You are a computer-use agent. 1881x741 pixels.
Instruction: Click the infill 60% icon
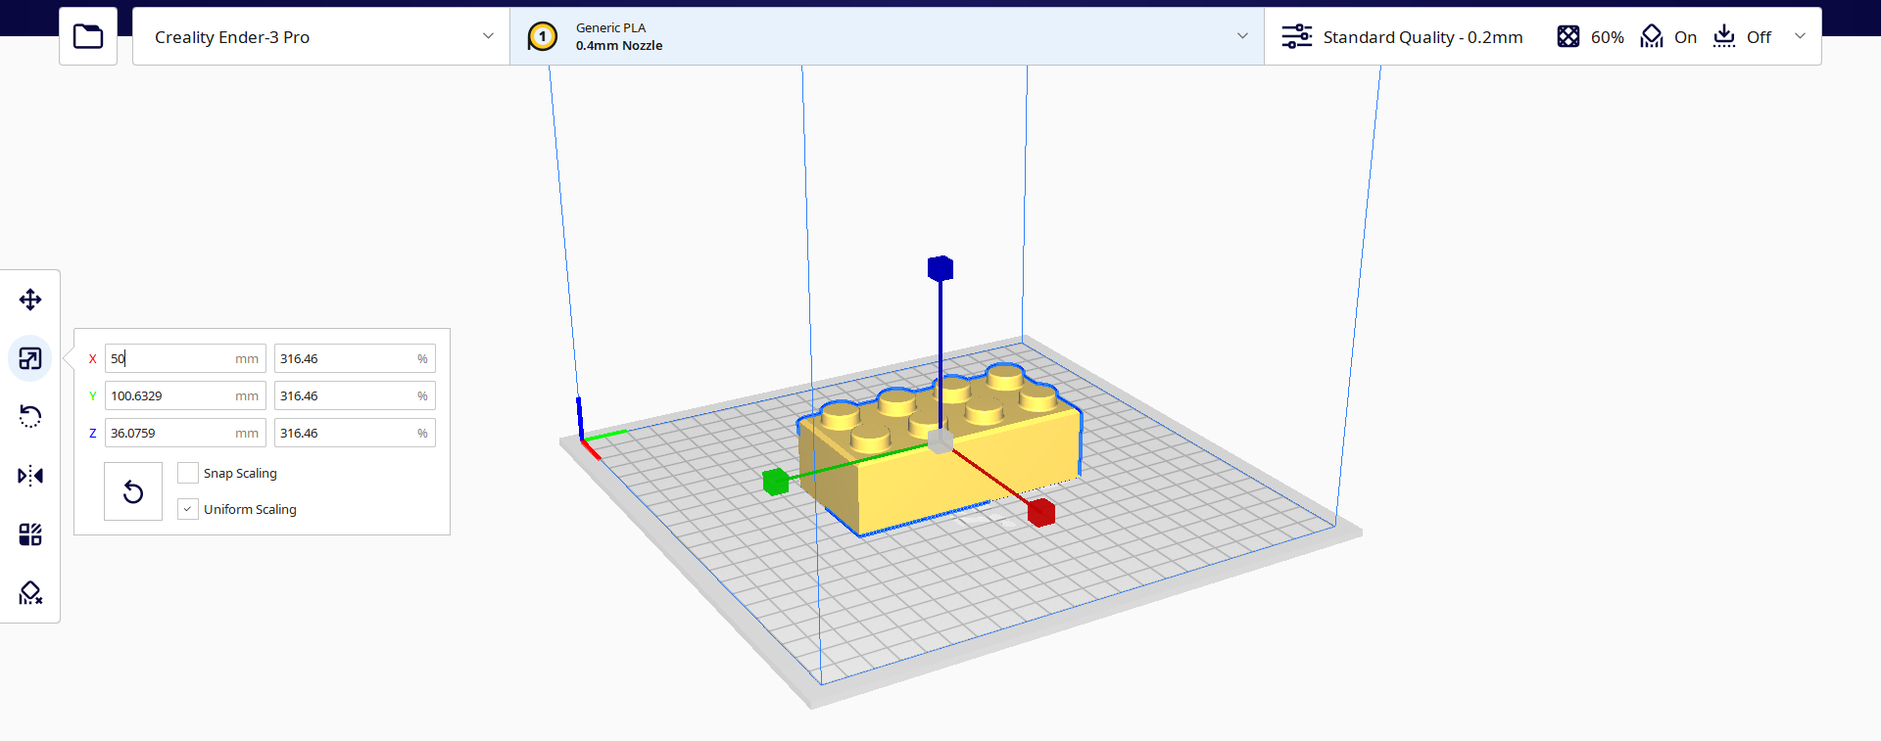[1568, 37]
